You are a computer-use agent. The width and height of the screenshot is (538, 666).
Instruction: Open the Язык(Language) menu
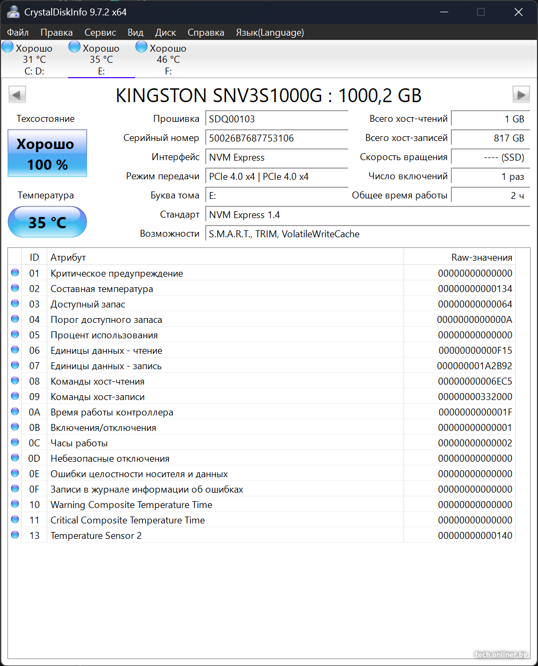(x=270, y=32)
